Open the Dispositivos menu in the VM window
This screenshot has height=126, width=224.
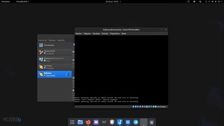pyautogui.click(x=115, y=34)
